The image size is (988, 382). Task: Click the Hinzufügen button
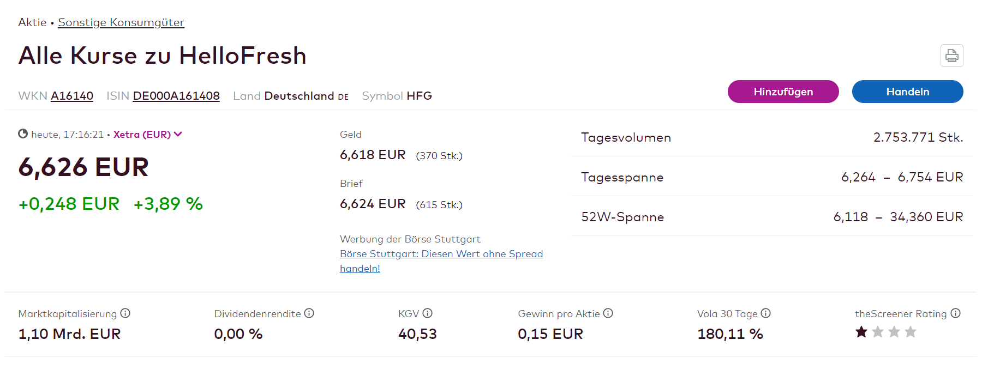[783, 92]
